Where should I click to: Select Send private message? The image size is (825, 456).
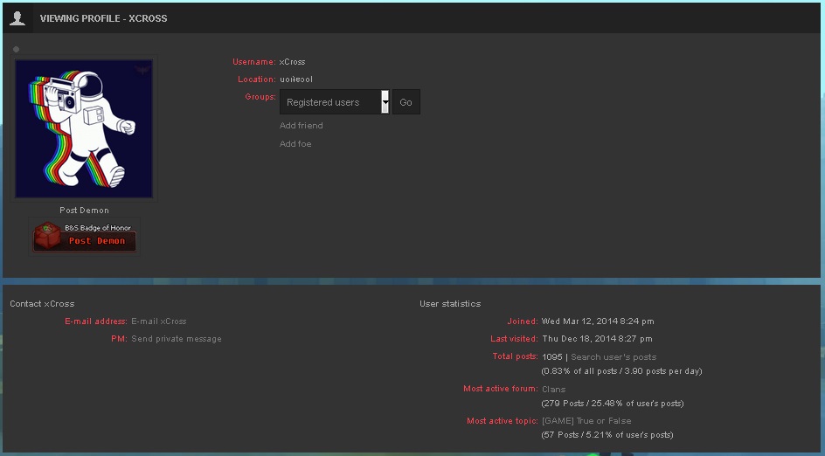(177, 339)
